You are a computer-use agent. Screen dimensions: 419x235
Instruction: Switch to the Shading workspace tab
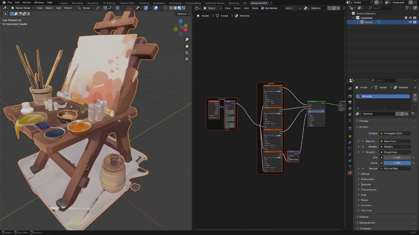tap(144, 3)
